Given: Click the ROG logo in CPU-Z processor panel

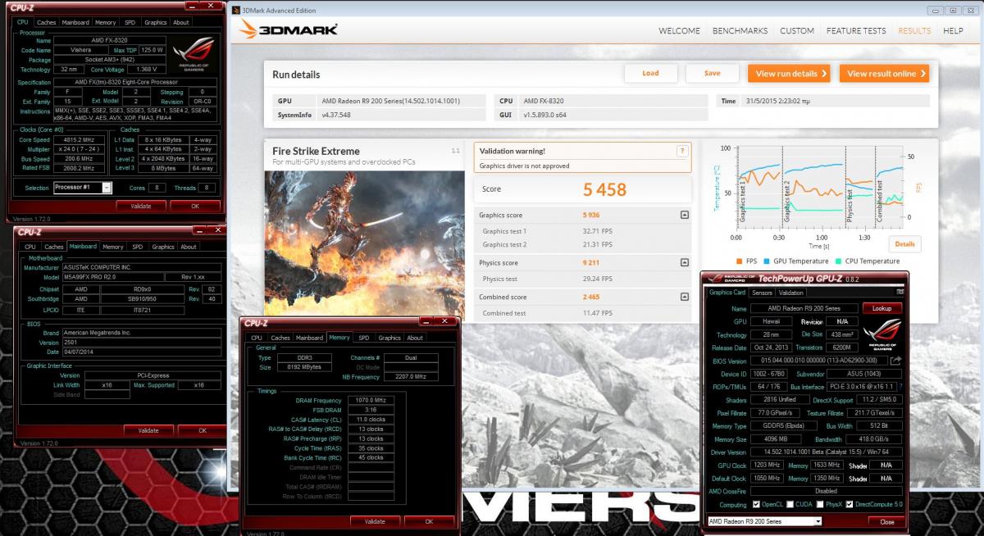Looking at the screenshot, I should (194, 53).
